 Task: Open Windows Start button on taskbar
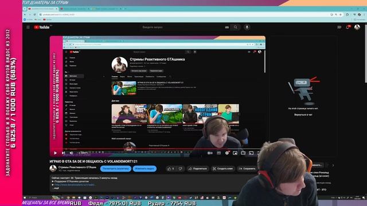[25, 197]
